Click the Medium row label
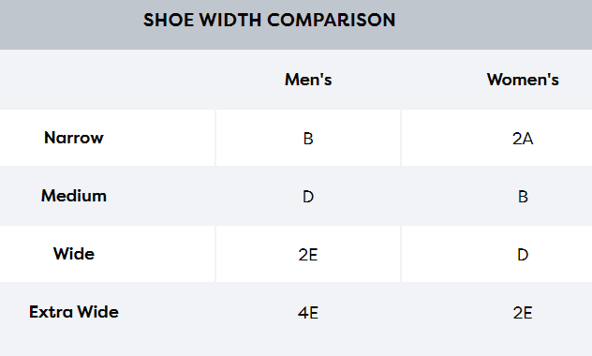Viewport: 592px width, 356px height. 74,196
